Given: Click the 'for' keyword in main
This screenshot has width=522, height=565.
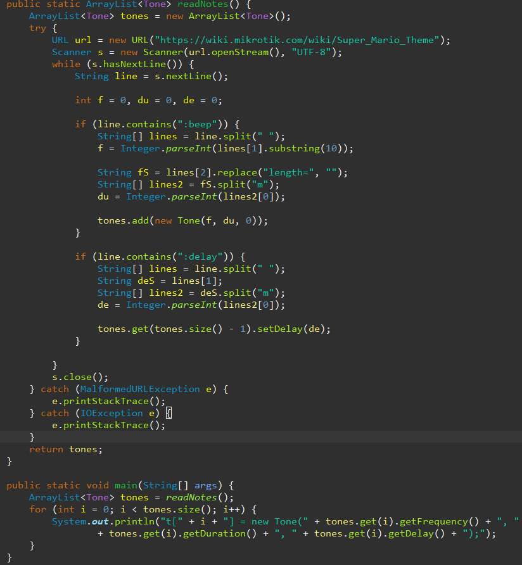Looking at the screenshot, I should (37, 509).
